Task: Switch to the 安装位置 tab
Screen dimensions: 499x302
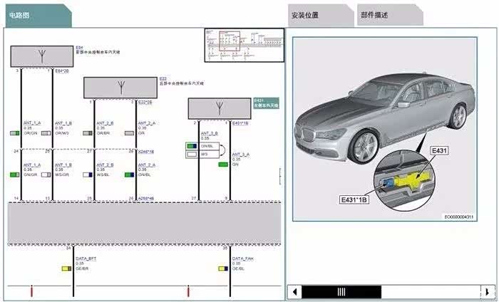Action: 314,15
